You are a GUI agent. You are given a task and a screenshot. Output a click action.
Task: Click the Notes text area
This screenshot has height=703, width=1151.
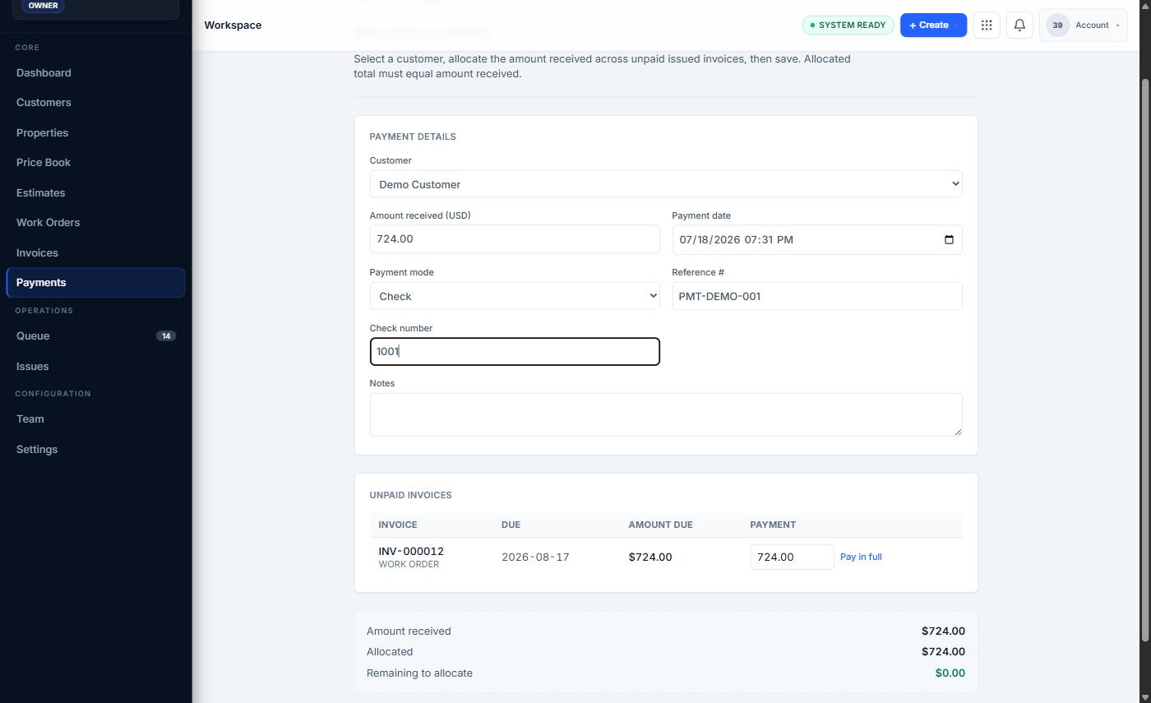pyautogui.click(x=666, y=414)
